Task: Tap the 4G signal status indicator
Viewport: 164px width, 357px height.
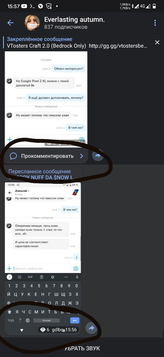Action: [x=142, y=6]
